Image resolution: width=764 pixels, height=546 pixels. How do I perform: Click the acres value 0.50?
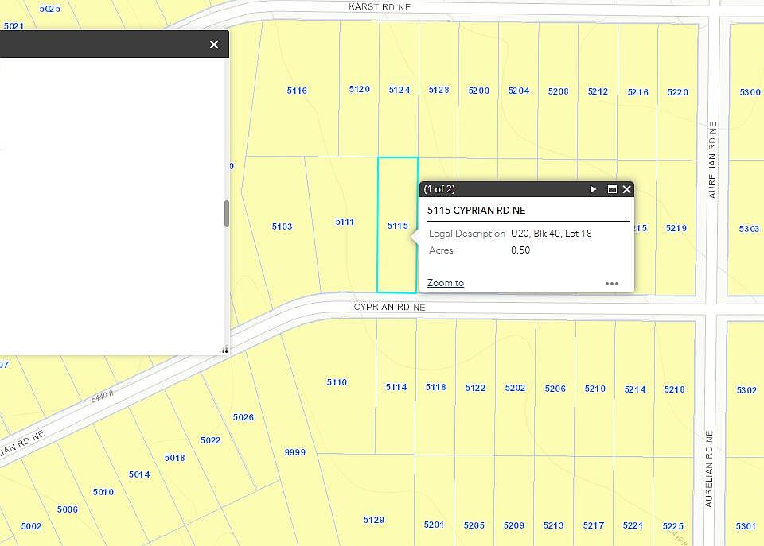520,250
